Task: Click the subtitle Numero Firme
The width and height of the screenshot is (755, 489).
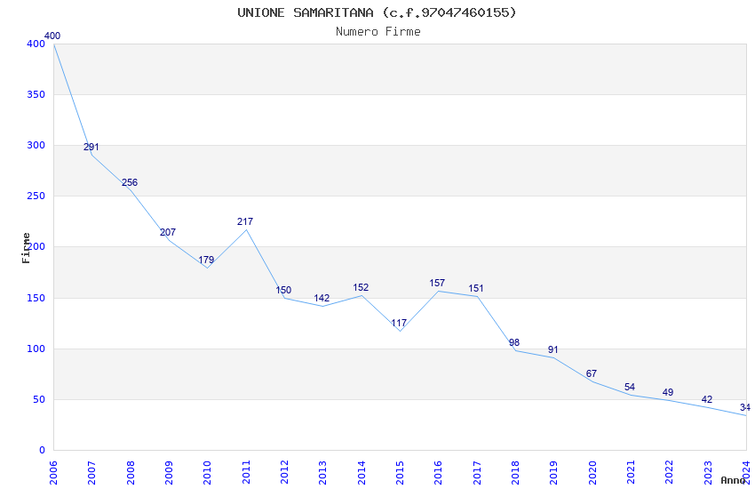Action: tap(378, 32)
